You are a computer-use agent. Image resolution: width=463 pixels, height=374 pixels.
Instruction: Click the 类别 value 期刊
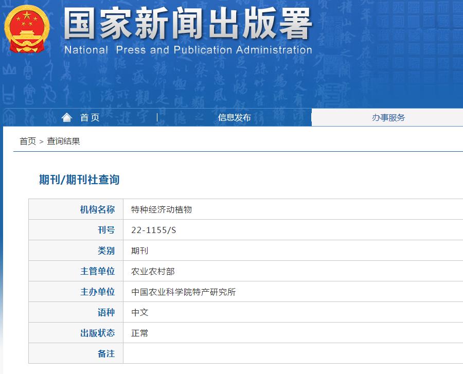139,251
